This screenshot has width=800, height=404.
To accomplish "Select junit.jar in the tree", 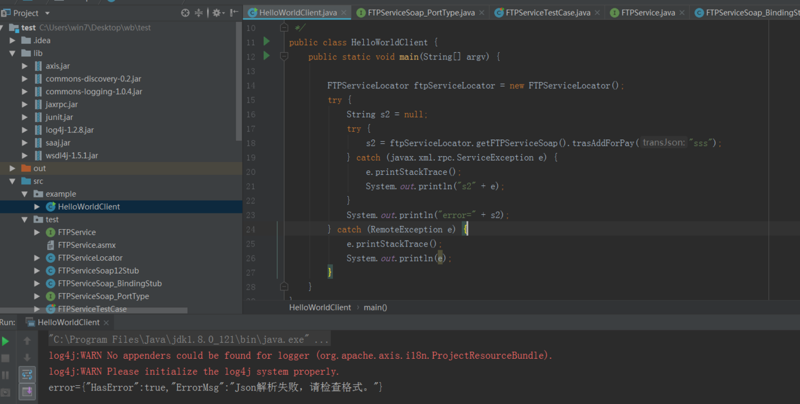I will tap(59, 117).
